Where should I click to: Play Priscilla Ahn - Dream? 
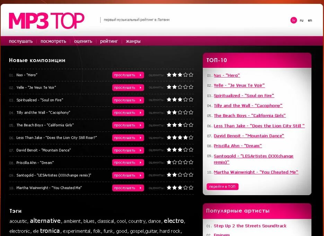point(128,163)
